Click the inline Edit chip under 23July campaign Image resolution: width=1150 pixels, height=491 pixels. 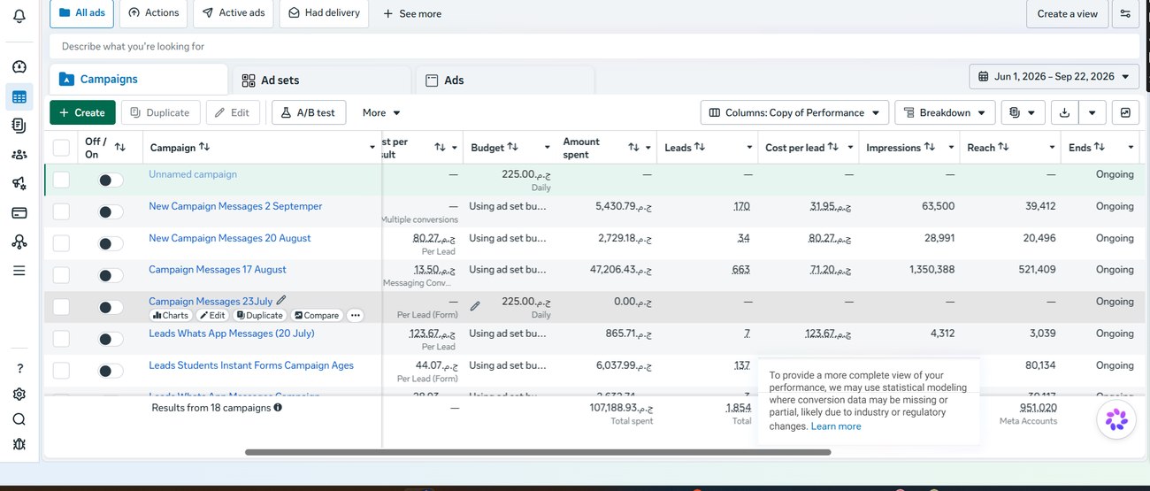tap(212, 315)
